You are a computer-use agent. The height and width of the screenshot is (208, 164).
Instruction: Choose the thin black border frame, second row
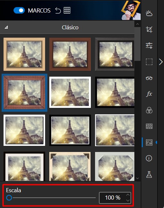[115, 92]
